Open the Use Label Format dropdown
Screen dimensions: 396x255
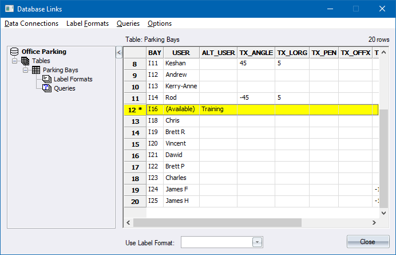(x=258, y=242)
